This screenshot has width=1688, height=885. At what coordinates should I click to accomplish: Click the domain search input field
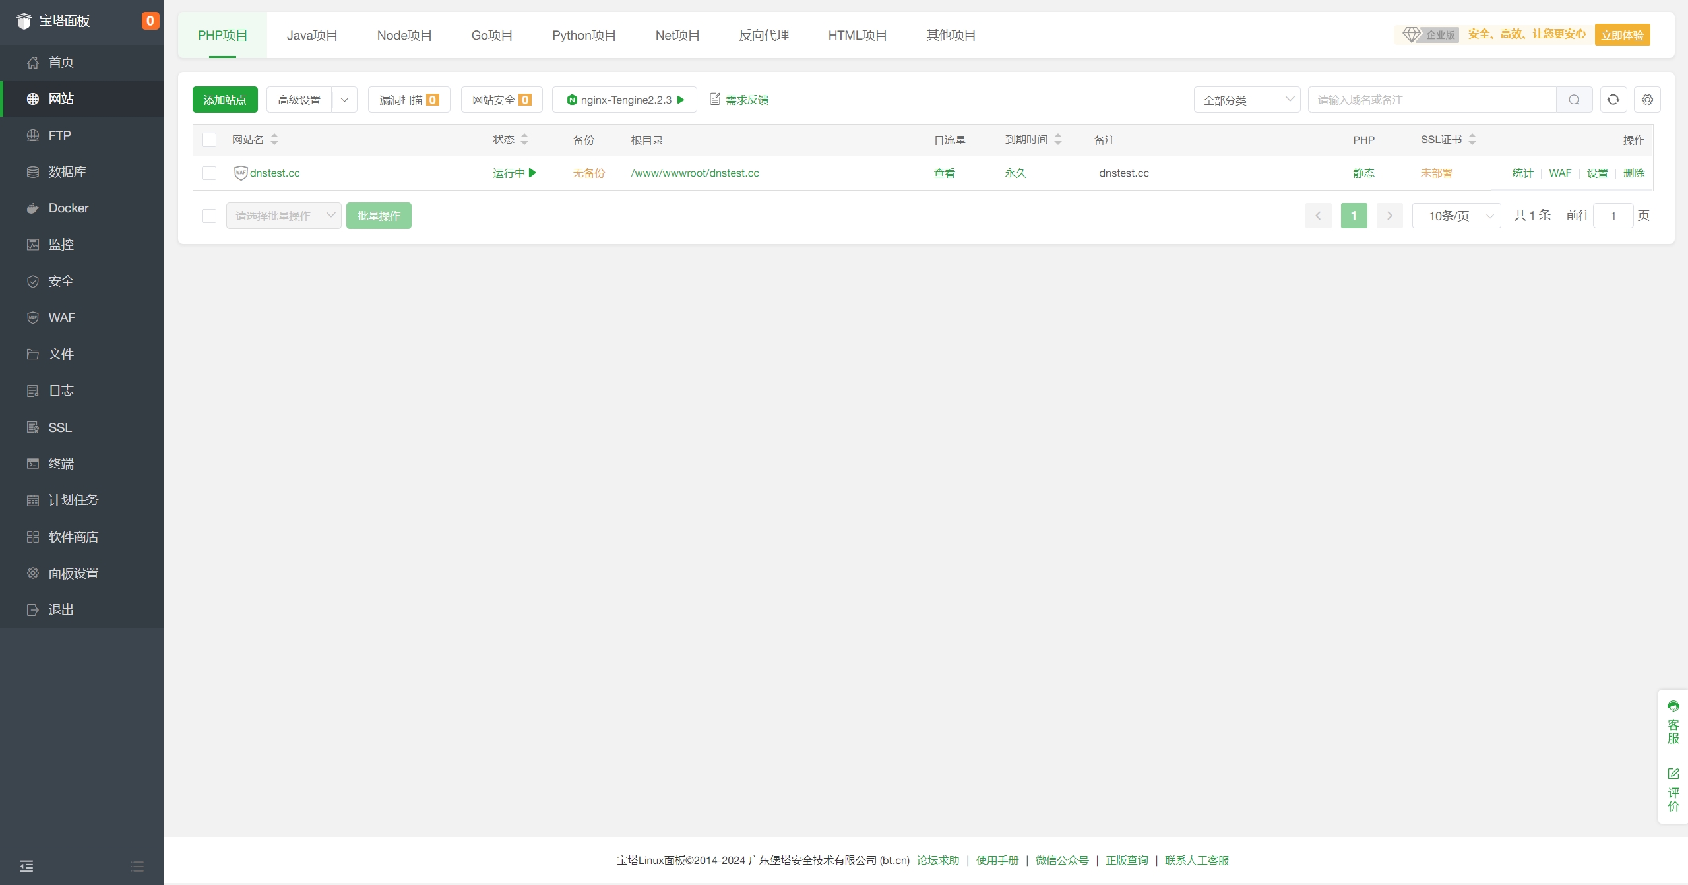click(1431, 100)
